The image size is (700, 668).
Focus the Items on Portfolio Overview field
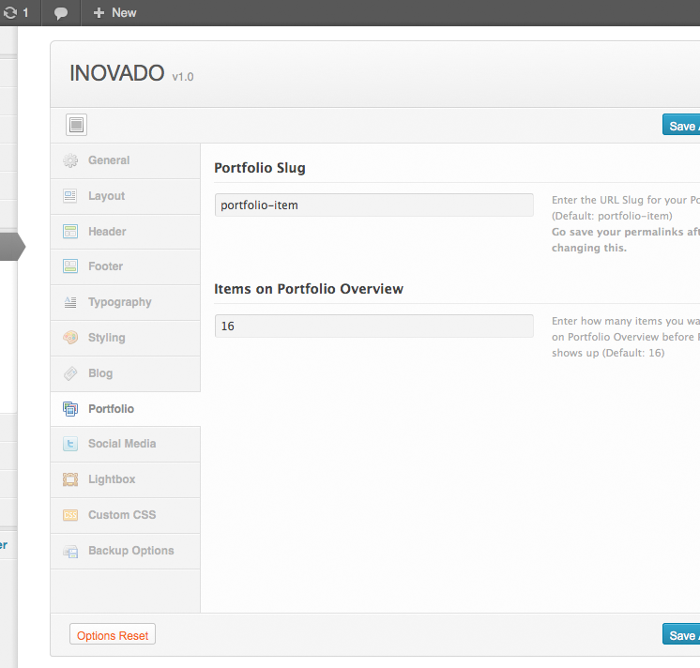click(373, 326)
